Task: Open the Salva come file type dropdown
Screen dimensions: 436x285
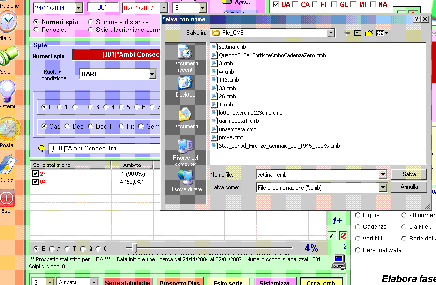Action: point(383,187)
